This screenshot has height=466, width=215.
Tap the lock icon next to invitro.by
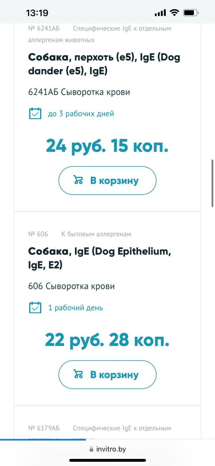coord(91,449)
